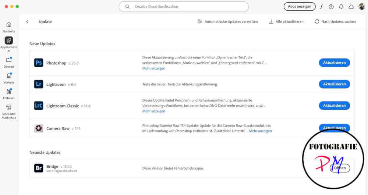Screen dimensions: 368x195
Task: Open the Erstellen sidebar icon
Action: [x=9, y=91]
